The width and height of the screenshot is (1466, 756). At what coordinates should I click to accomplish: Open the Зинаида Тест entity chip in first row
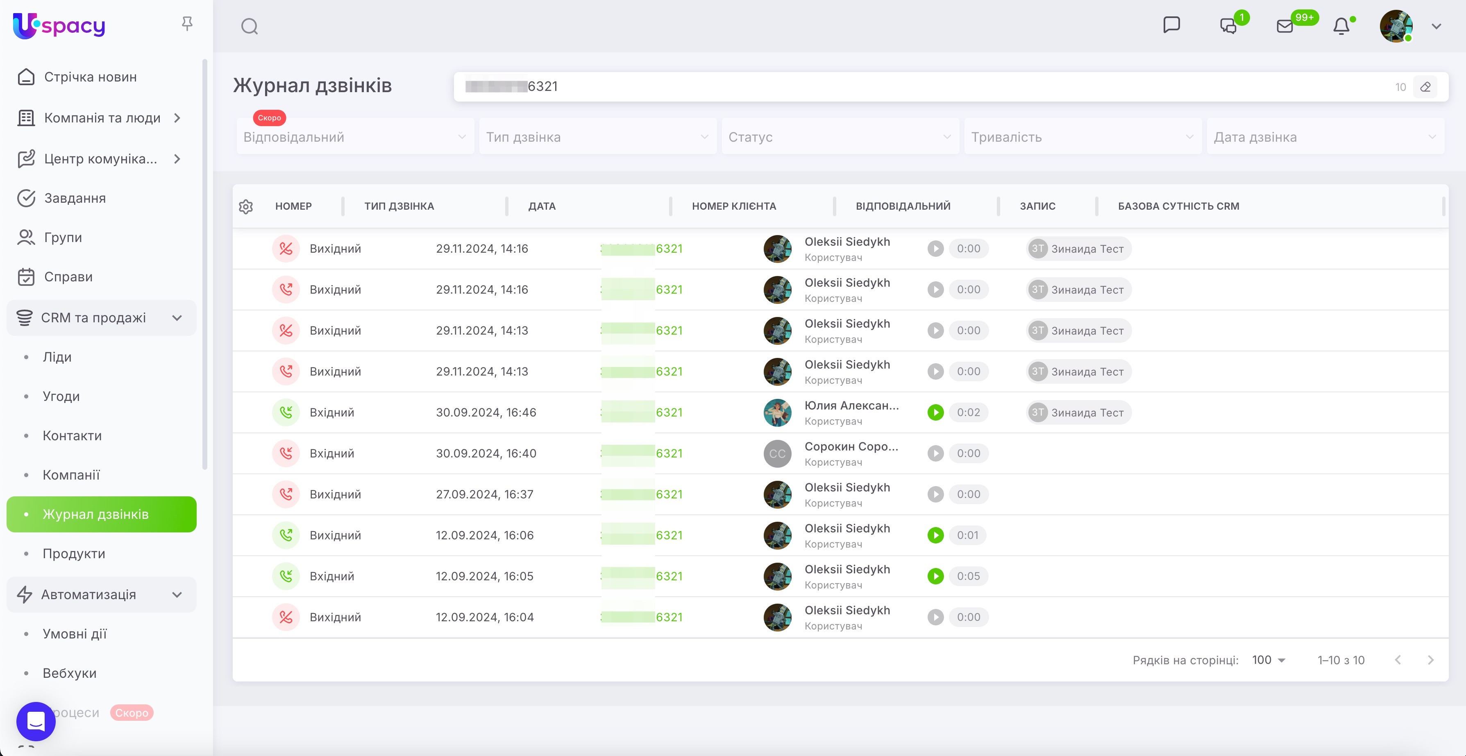(1078, 249)
